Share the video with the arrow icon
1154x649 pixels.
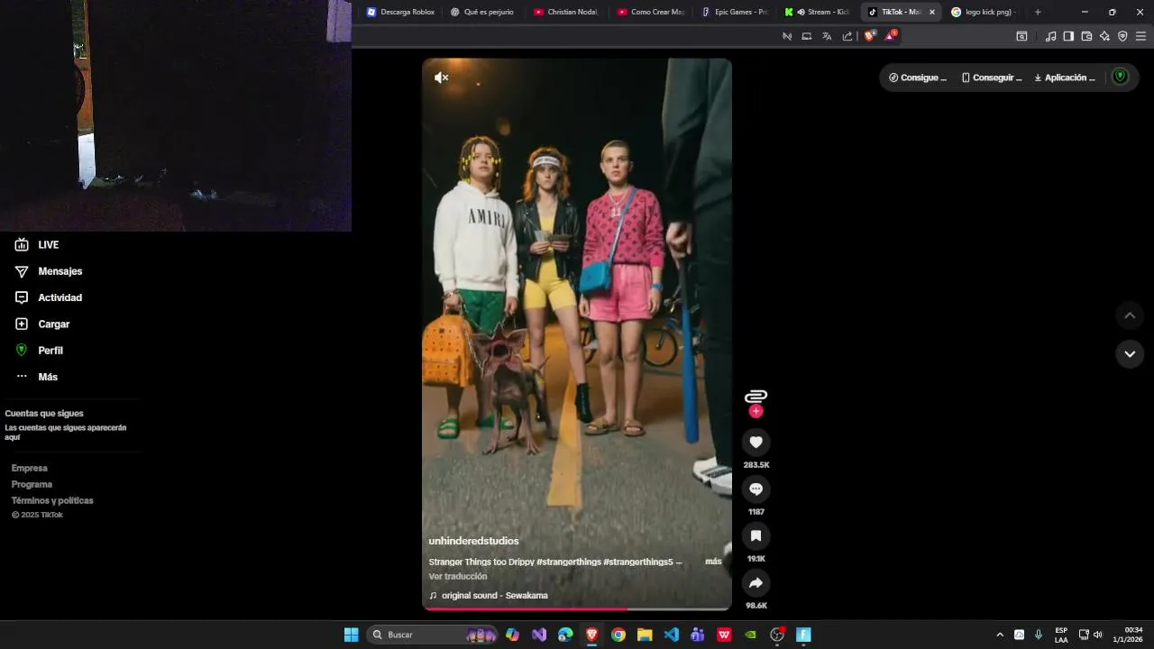tap(756, 582)
